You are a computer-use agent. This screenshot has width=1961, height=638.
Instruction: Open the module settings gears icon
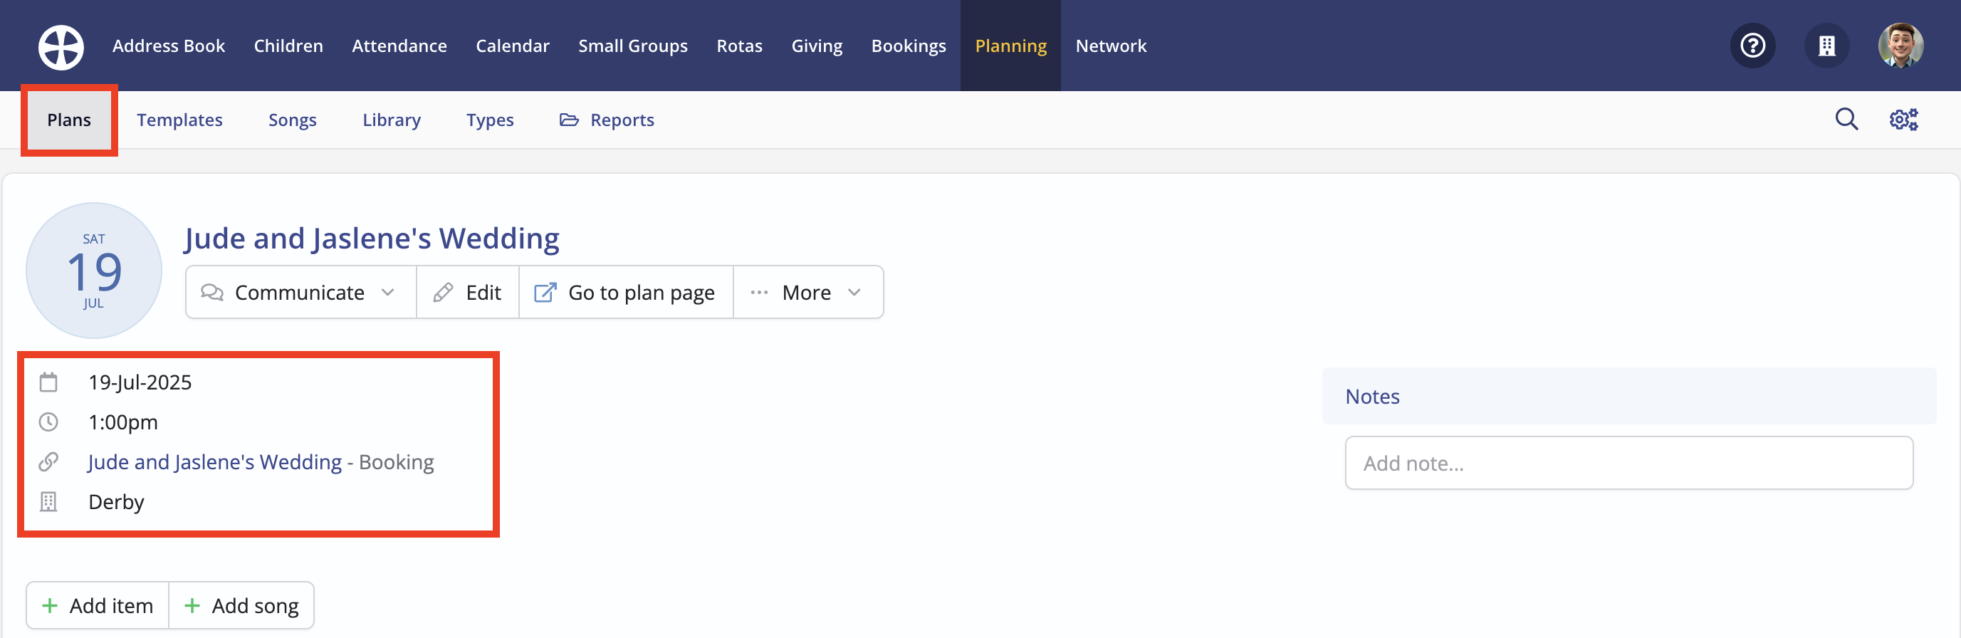pyautogui.click(x=1903, y=120)
